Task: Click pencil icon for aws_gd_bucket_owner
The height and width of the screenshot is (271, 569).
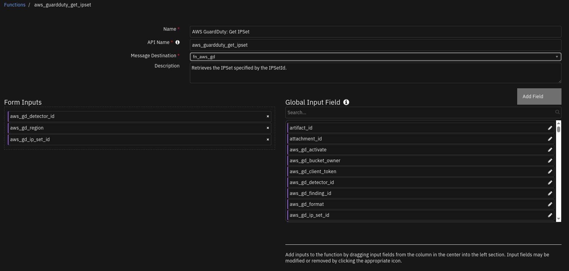Action: [x=550, y=161]
